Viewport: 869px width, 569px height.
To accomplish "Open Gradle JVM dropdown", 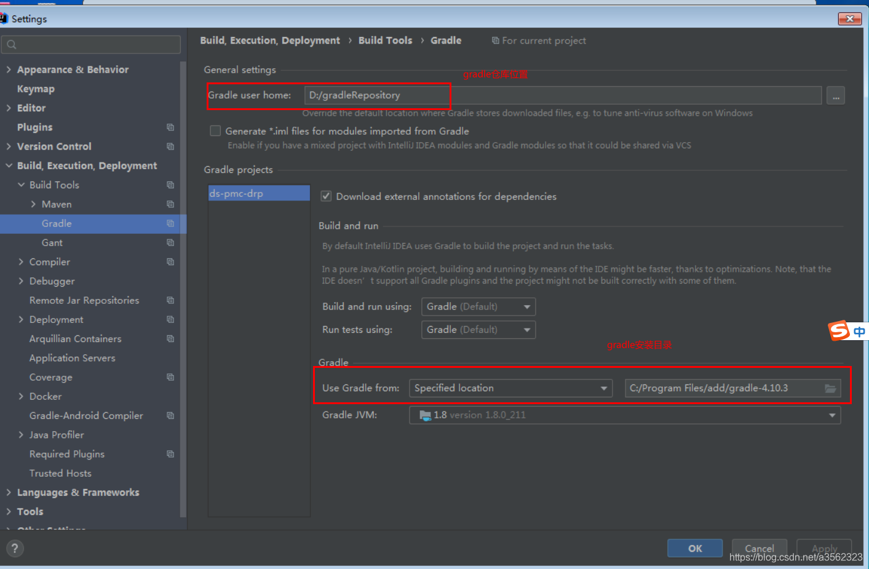I will (x=625, y=415).
